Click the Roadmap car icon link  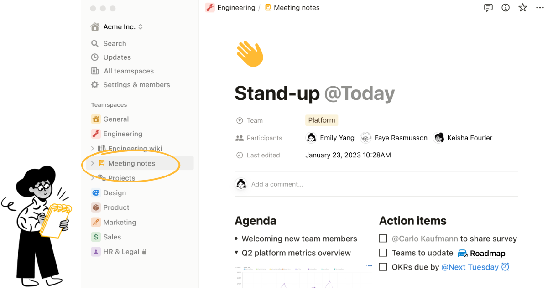click(463, 253)
